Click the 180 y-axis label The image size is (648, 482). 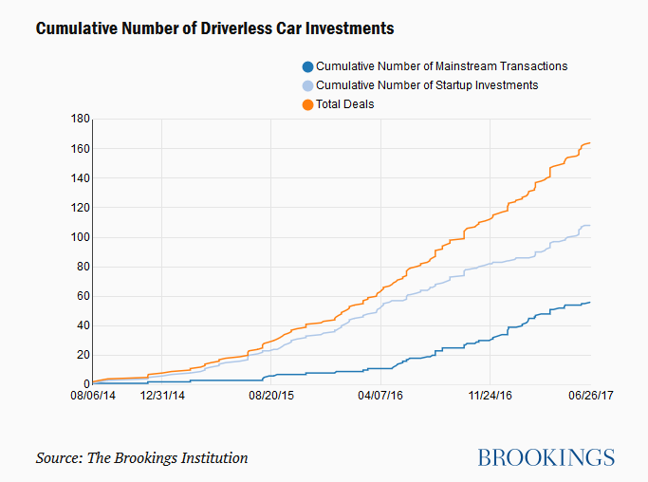click(x=80, y=120)
